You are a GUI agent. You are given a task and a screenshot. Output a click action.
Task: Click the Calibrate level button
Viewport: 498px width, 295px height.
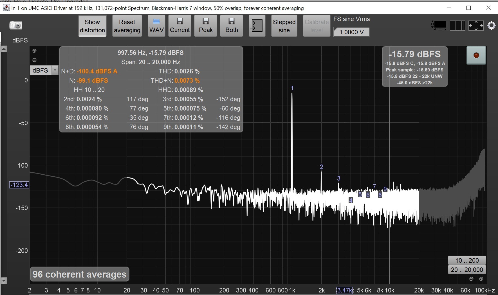pyautogui.click(x=317, y=26)
